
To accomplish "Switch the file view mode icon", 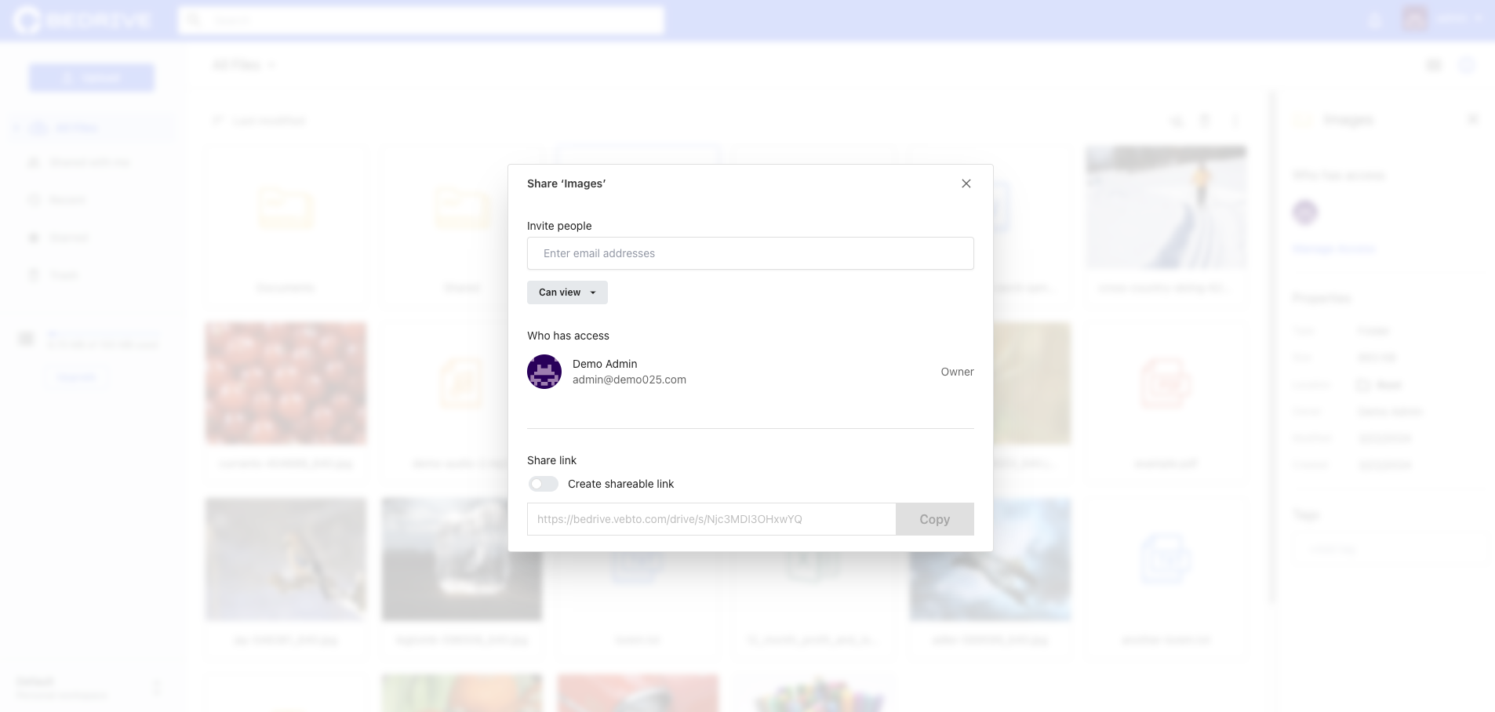I will 1434,65.
